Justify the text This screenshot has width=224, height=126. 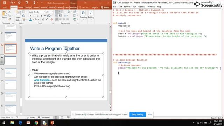[x=68, y=20]
